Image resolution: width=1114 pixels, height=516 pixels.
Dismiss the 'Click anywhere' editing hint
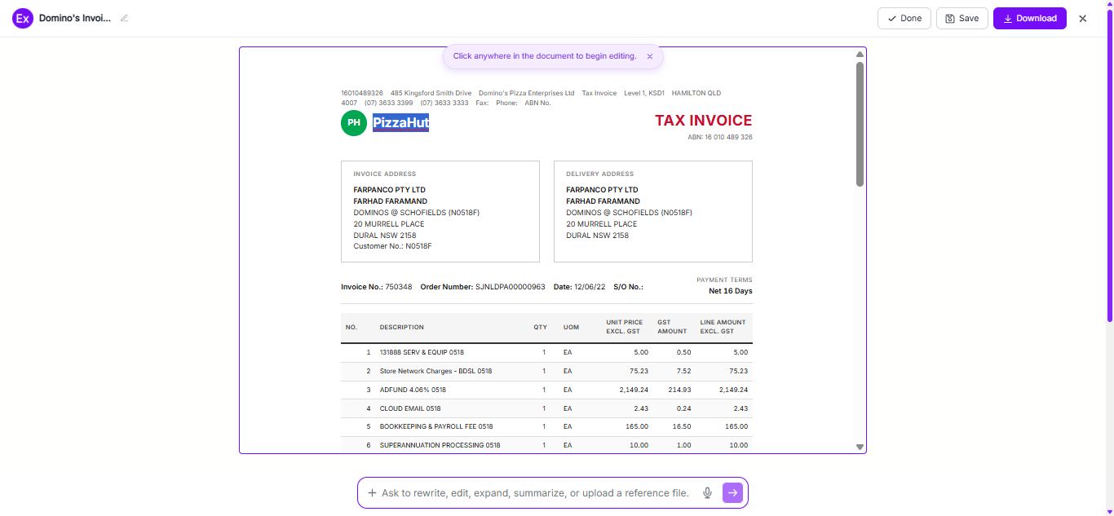tap(650, 56)
